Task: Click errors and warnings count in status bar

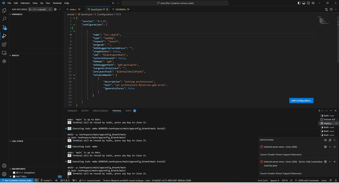Action: [65, 181]
